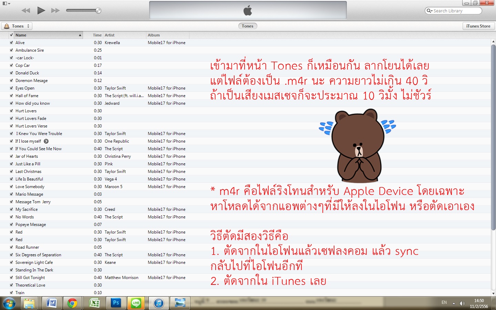
Task: Sort by the Album column header
Action: 168,35
